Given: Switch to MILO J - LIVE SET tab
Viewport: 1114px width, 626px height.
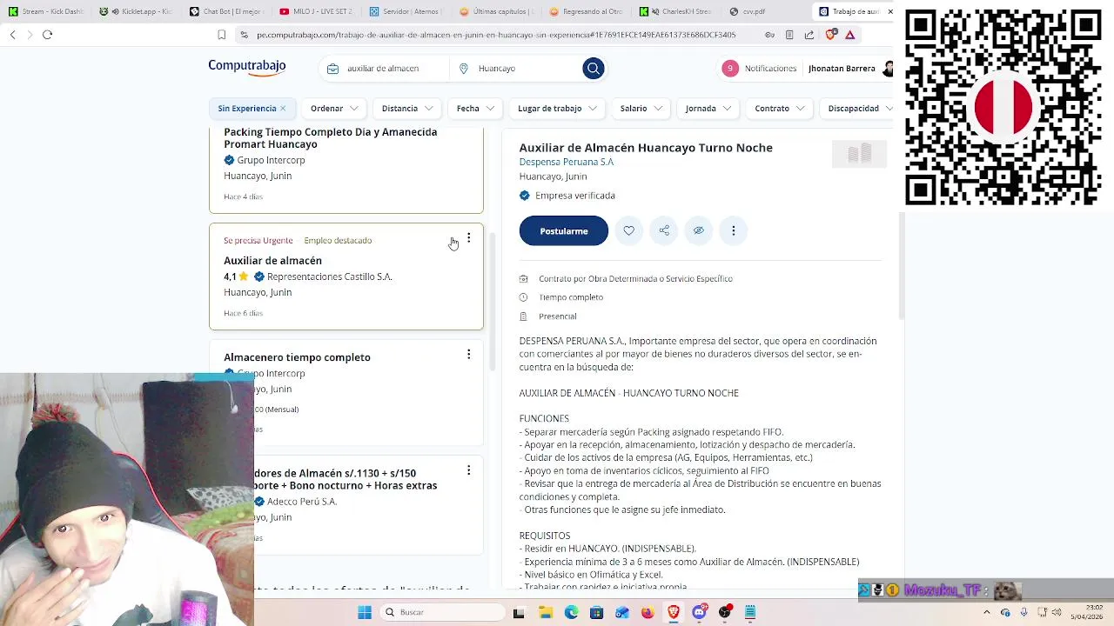Looking at the screenshot, I should [x=316, y=11].
